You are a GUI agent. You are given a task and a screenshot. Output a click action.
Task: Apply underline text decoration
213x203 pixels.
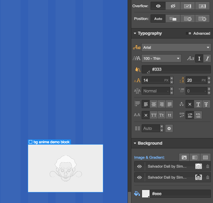pos(198,104)
